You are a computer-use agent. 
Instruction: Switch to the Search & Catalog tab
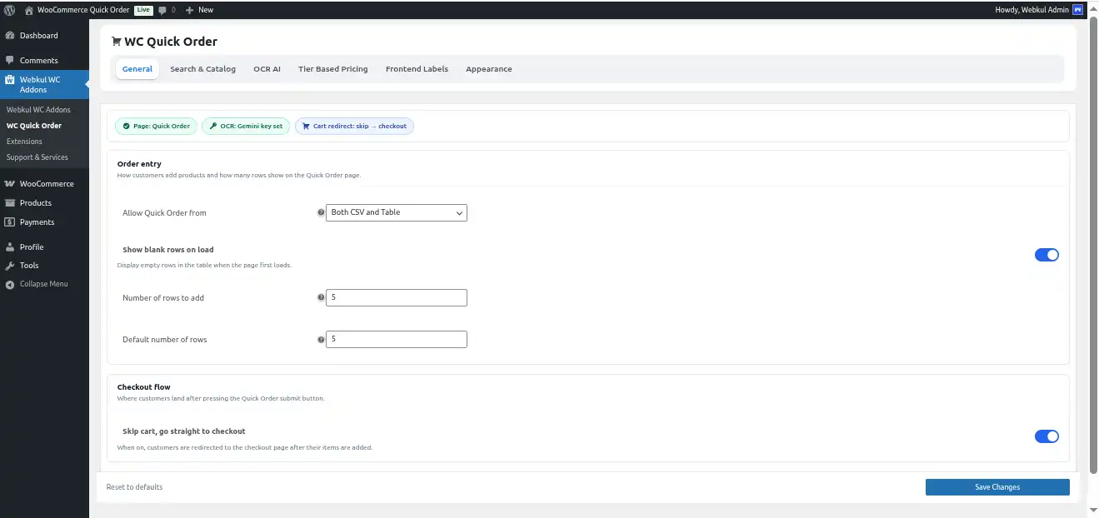(x=202, y=69)
